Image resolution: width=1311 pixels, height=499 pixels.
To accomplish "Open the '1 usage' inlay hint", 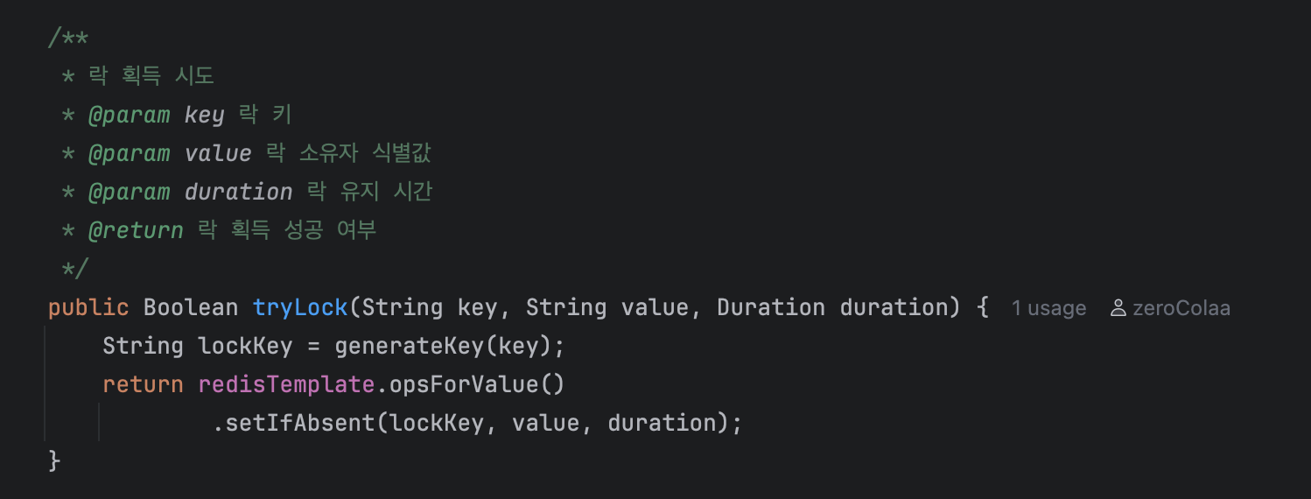I will 1048,308.
